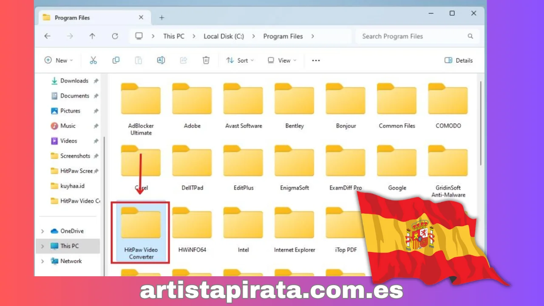
Task: Click the chevron after Program Files breadcrumb
Action: click(x=312, y=36)
